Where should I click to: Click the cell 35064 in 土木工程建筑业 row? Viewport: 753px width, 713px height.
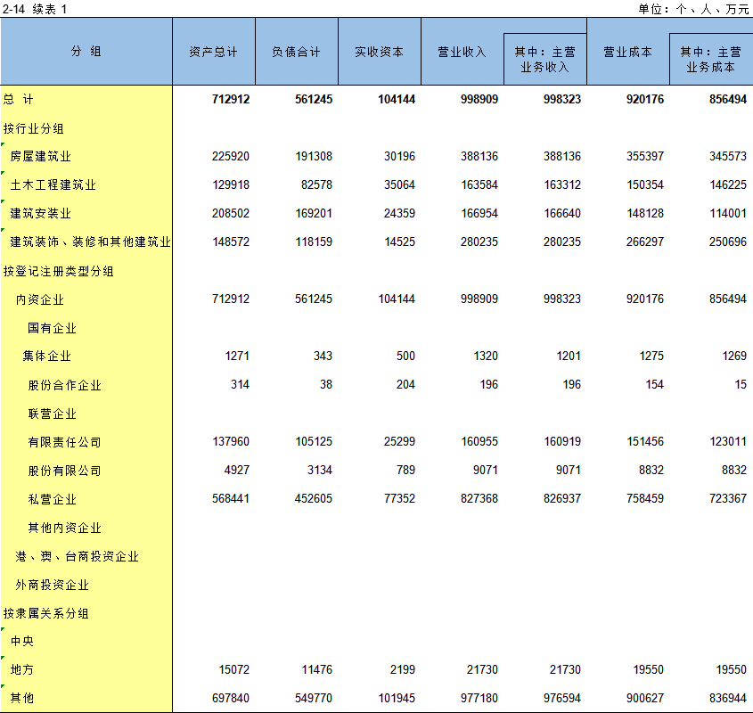tap(399, 184)
